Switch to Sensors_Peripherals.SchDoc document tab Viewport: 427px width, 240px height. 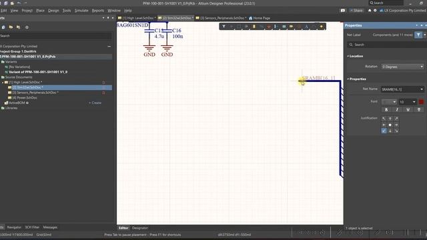221,18
